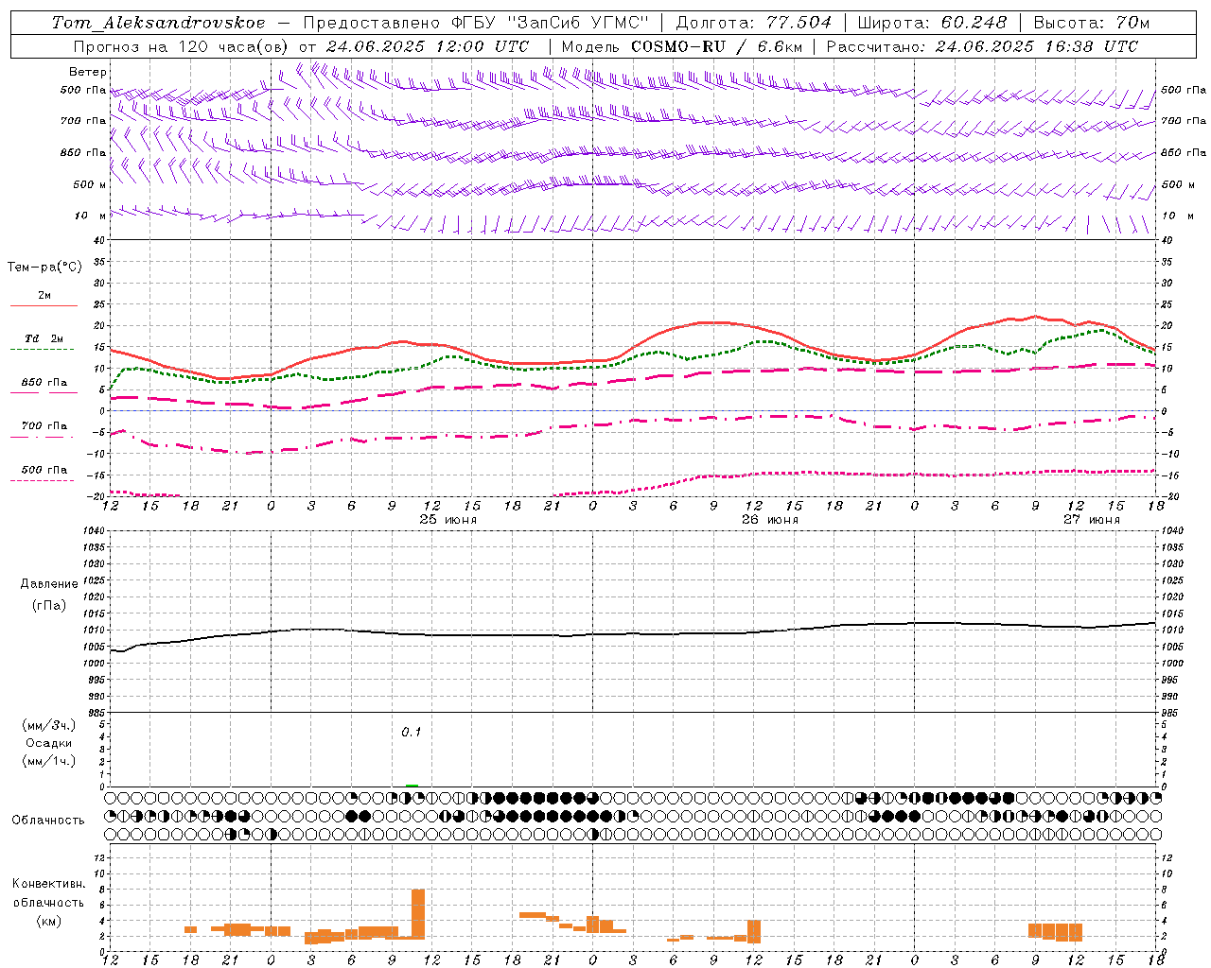This screenshot has height=968, width=1211.
Task: Click the Широта: 60.248 latitude value
Action: tap(939, 23)
